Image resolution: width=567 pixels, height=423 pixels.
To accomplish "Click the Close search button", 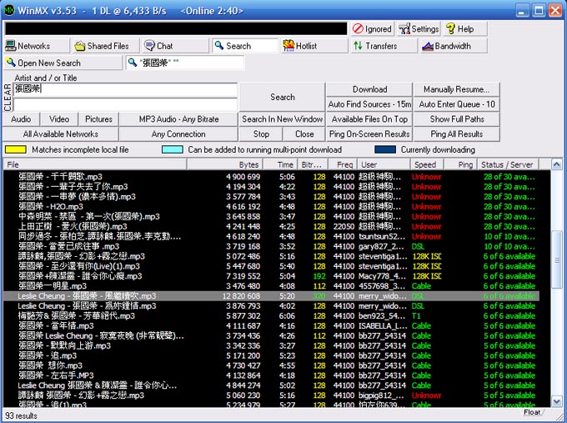I will pos(304,133).
